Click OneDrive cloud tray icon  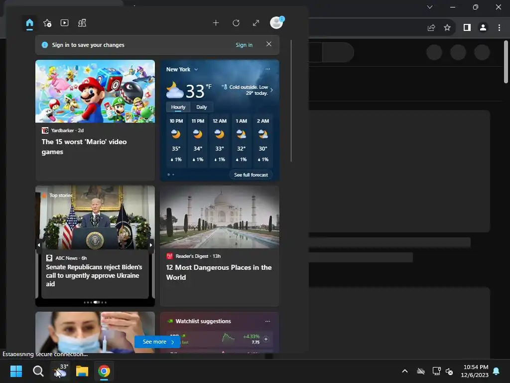421,371
